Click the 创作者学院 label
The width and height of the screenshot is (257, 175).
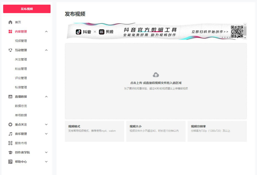tap(22, 152)
